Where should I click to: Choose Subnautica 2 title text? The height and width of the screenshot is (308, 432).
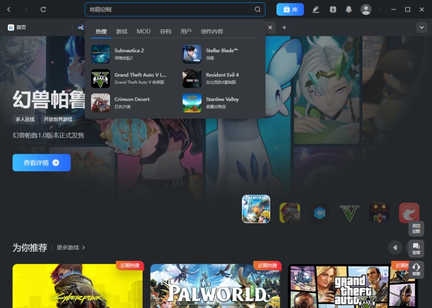(129, 50)
